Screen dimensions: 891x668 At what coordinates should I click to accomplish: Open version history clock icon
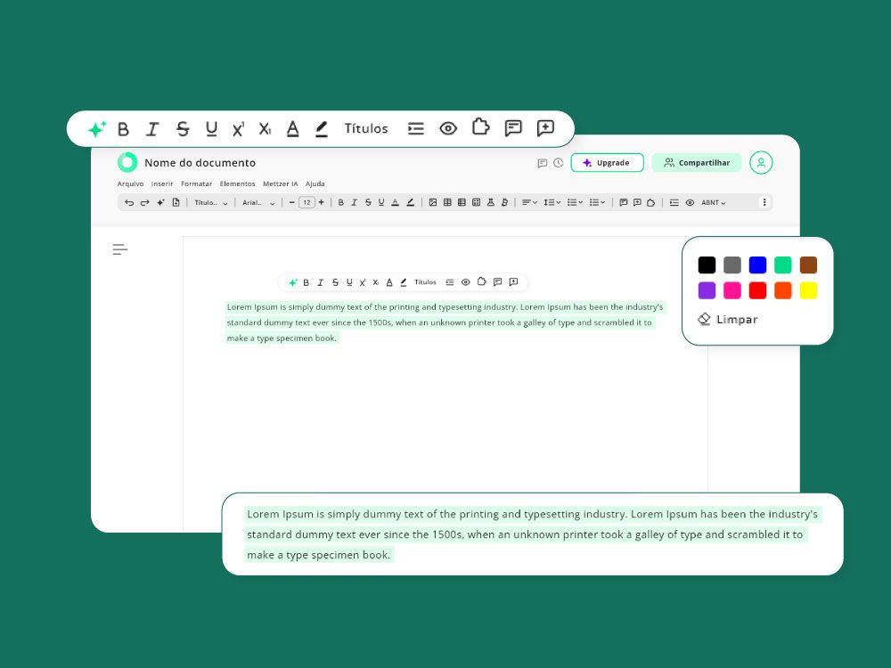(558, 163)
